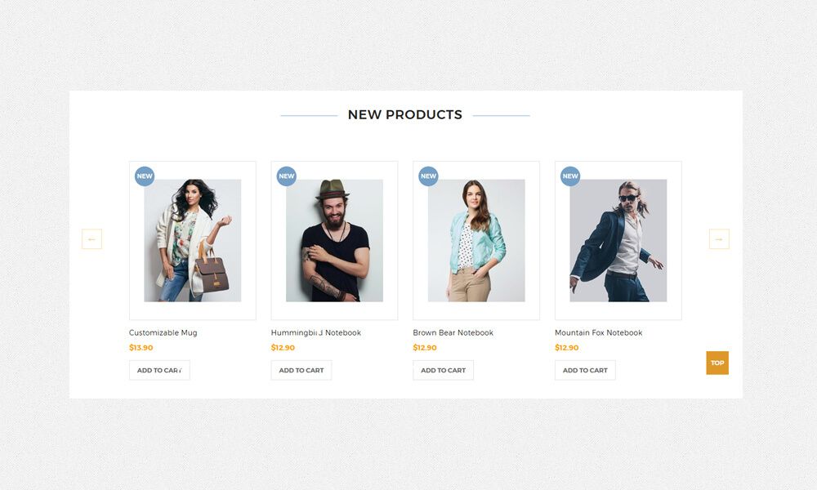Open the Hummingbird Notebook product title

pyautogui.click(x=315, y=332)
